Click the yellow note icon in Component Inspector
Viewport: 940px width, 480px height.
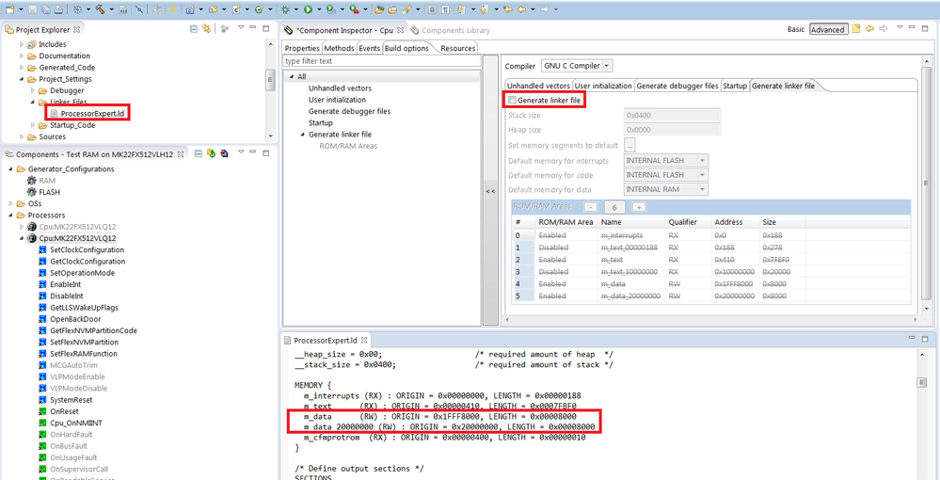pyautogui.click(x=855, y=29)
